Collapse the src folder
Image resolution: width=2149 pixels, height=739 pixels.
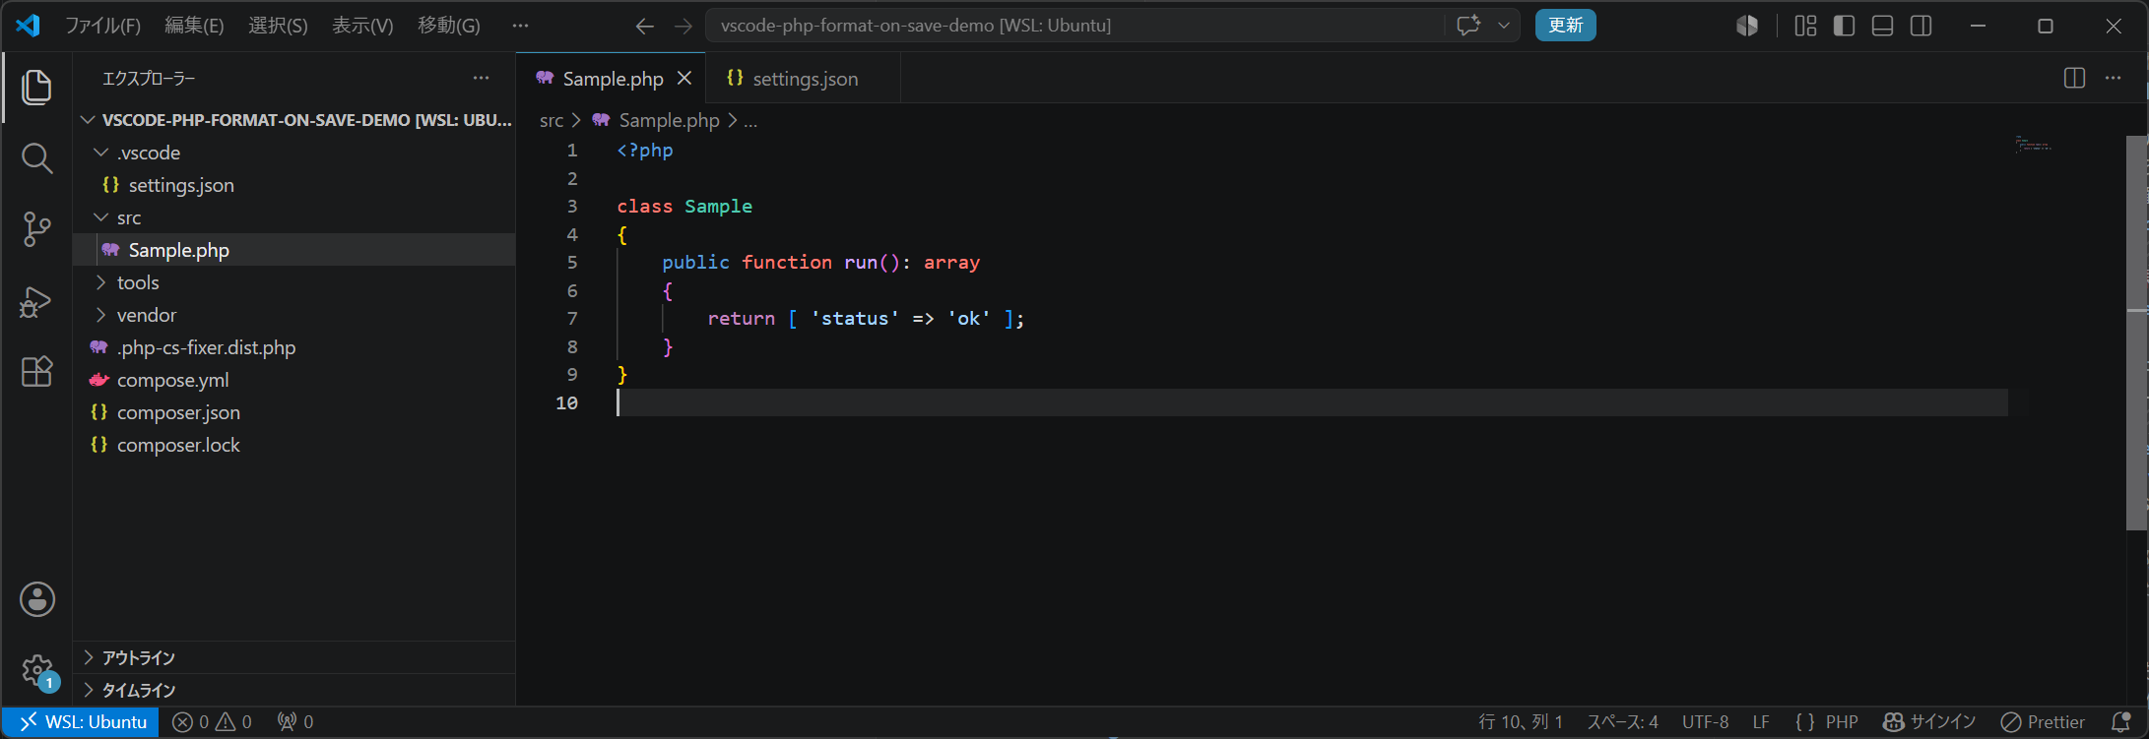[x=294, y=217]
